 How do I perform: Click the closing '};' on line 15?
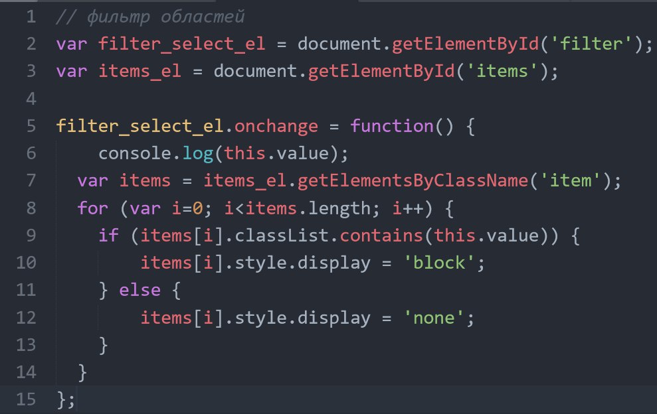tap(66, 400)
